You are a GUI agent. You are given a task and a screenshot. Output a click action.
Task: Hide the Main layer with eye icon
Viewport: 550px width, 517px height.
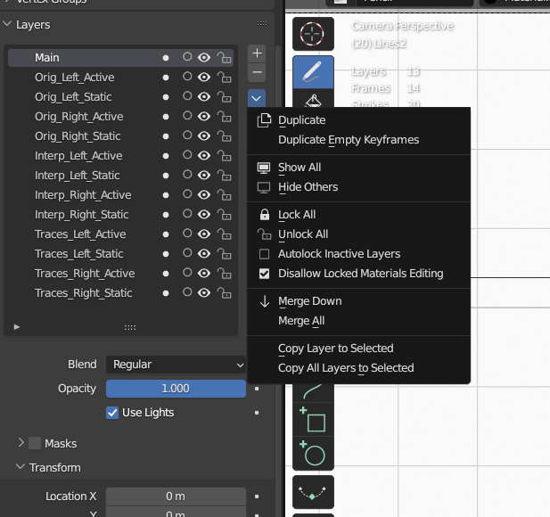point(204,58)
